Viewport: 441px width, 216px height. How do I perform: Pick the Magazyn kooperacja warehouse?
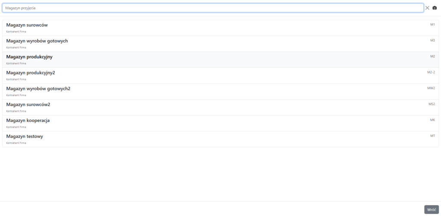(x=28, y=120)
